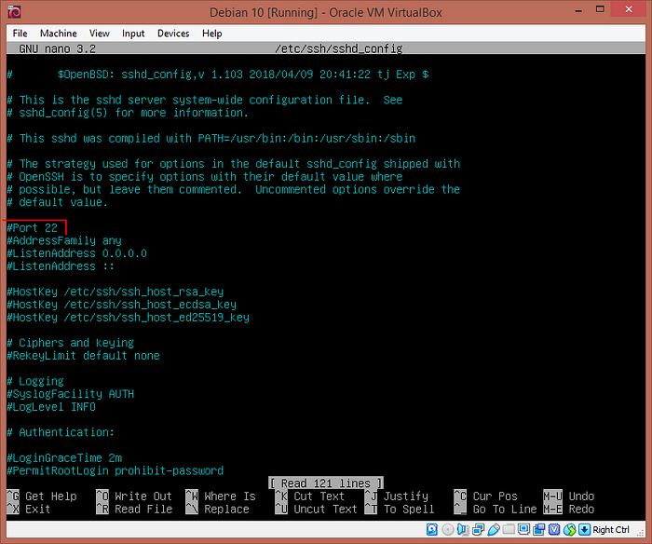Click the window resize grip corner
This screenshot has height=544, width=652.
click(641, 532)
